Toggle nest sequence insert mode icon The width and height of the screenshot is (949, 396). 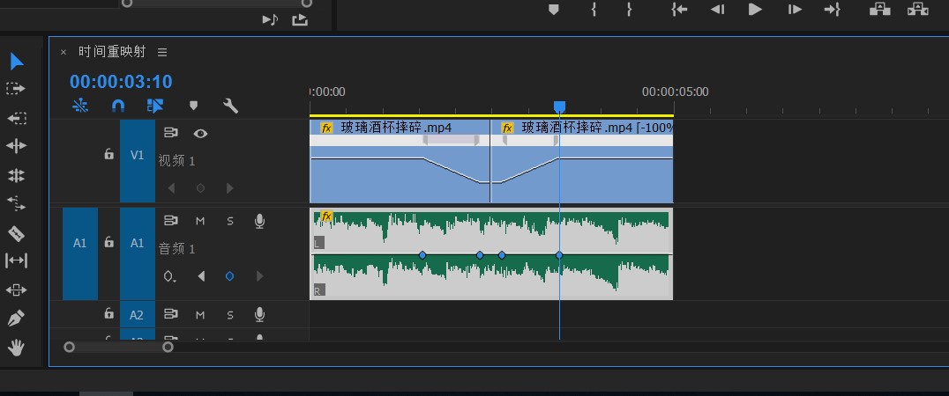click(80, 106)
